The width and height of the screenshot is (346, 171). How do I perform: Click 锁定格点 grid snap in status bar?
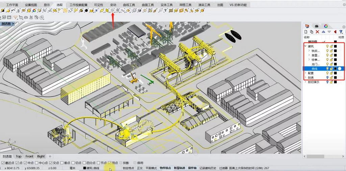click(x=128, y=168)
